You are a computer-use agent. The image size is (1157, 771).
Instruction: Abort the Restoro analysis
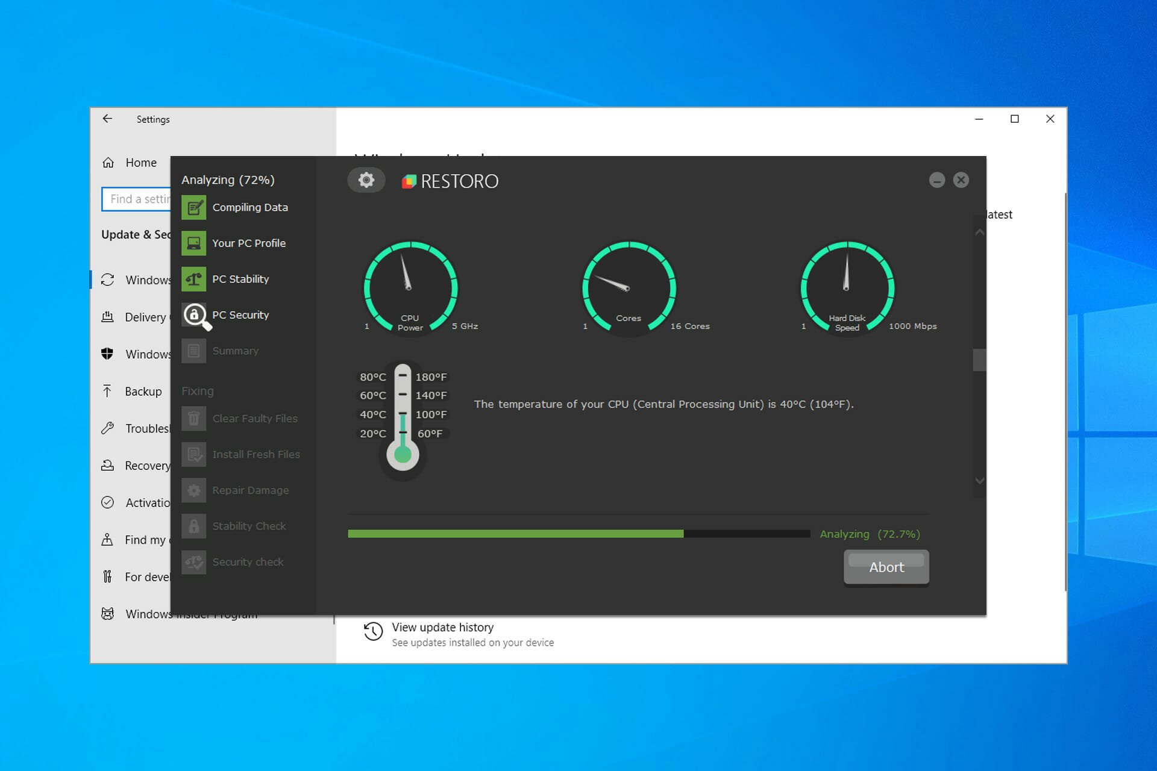point(886,567)
